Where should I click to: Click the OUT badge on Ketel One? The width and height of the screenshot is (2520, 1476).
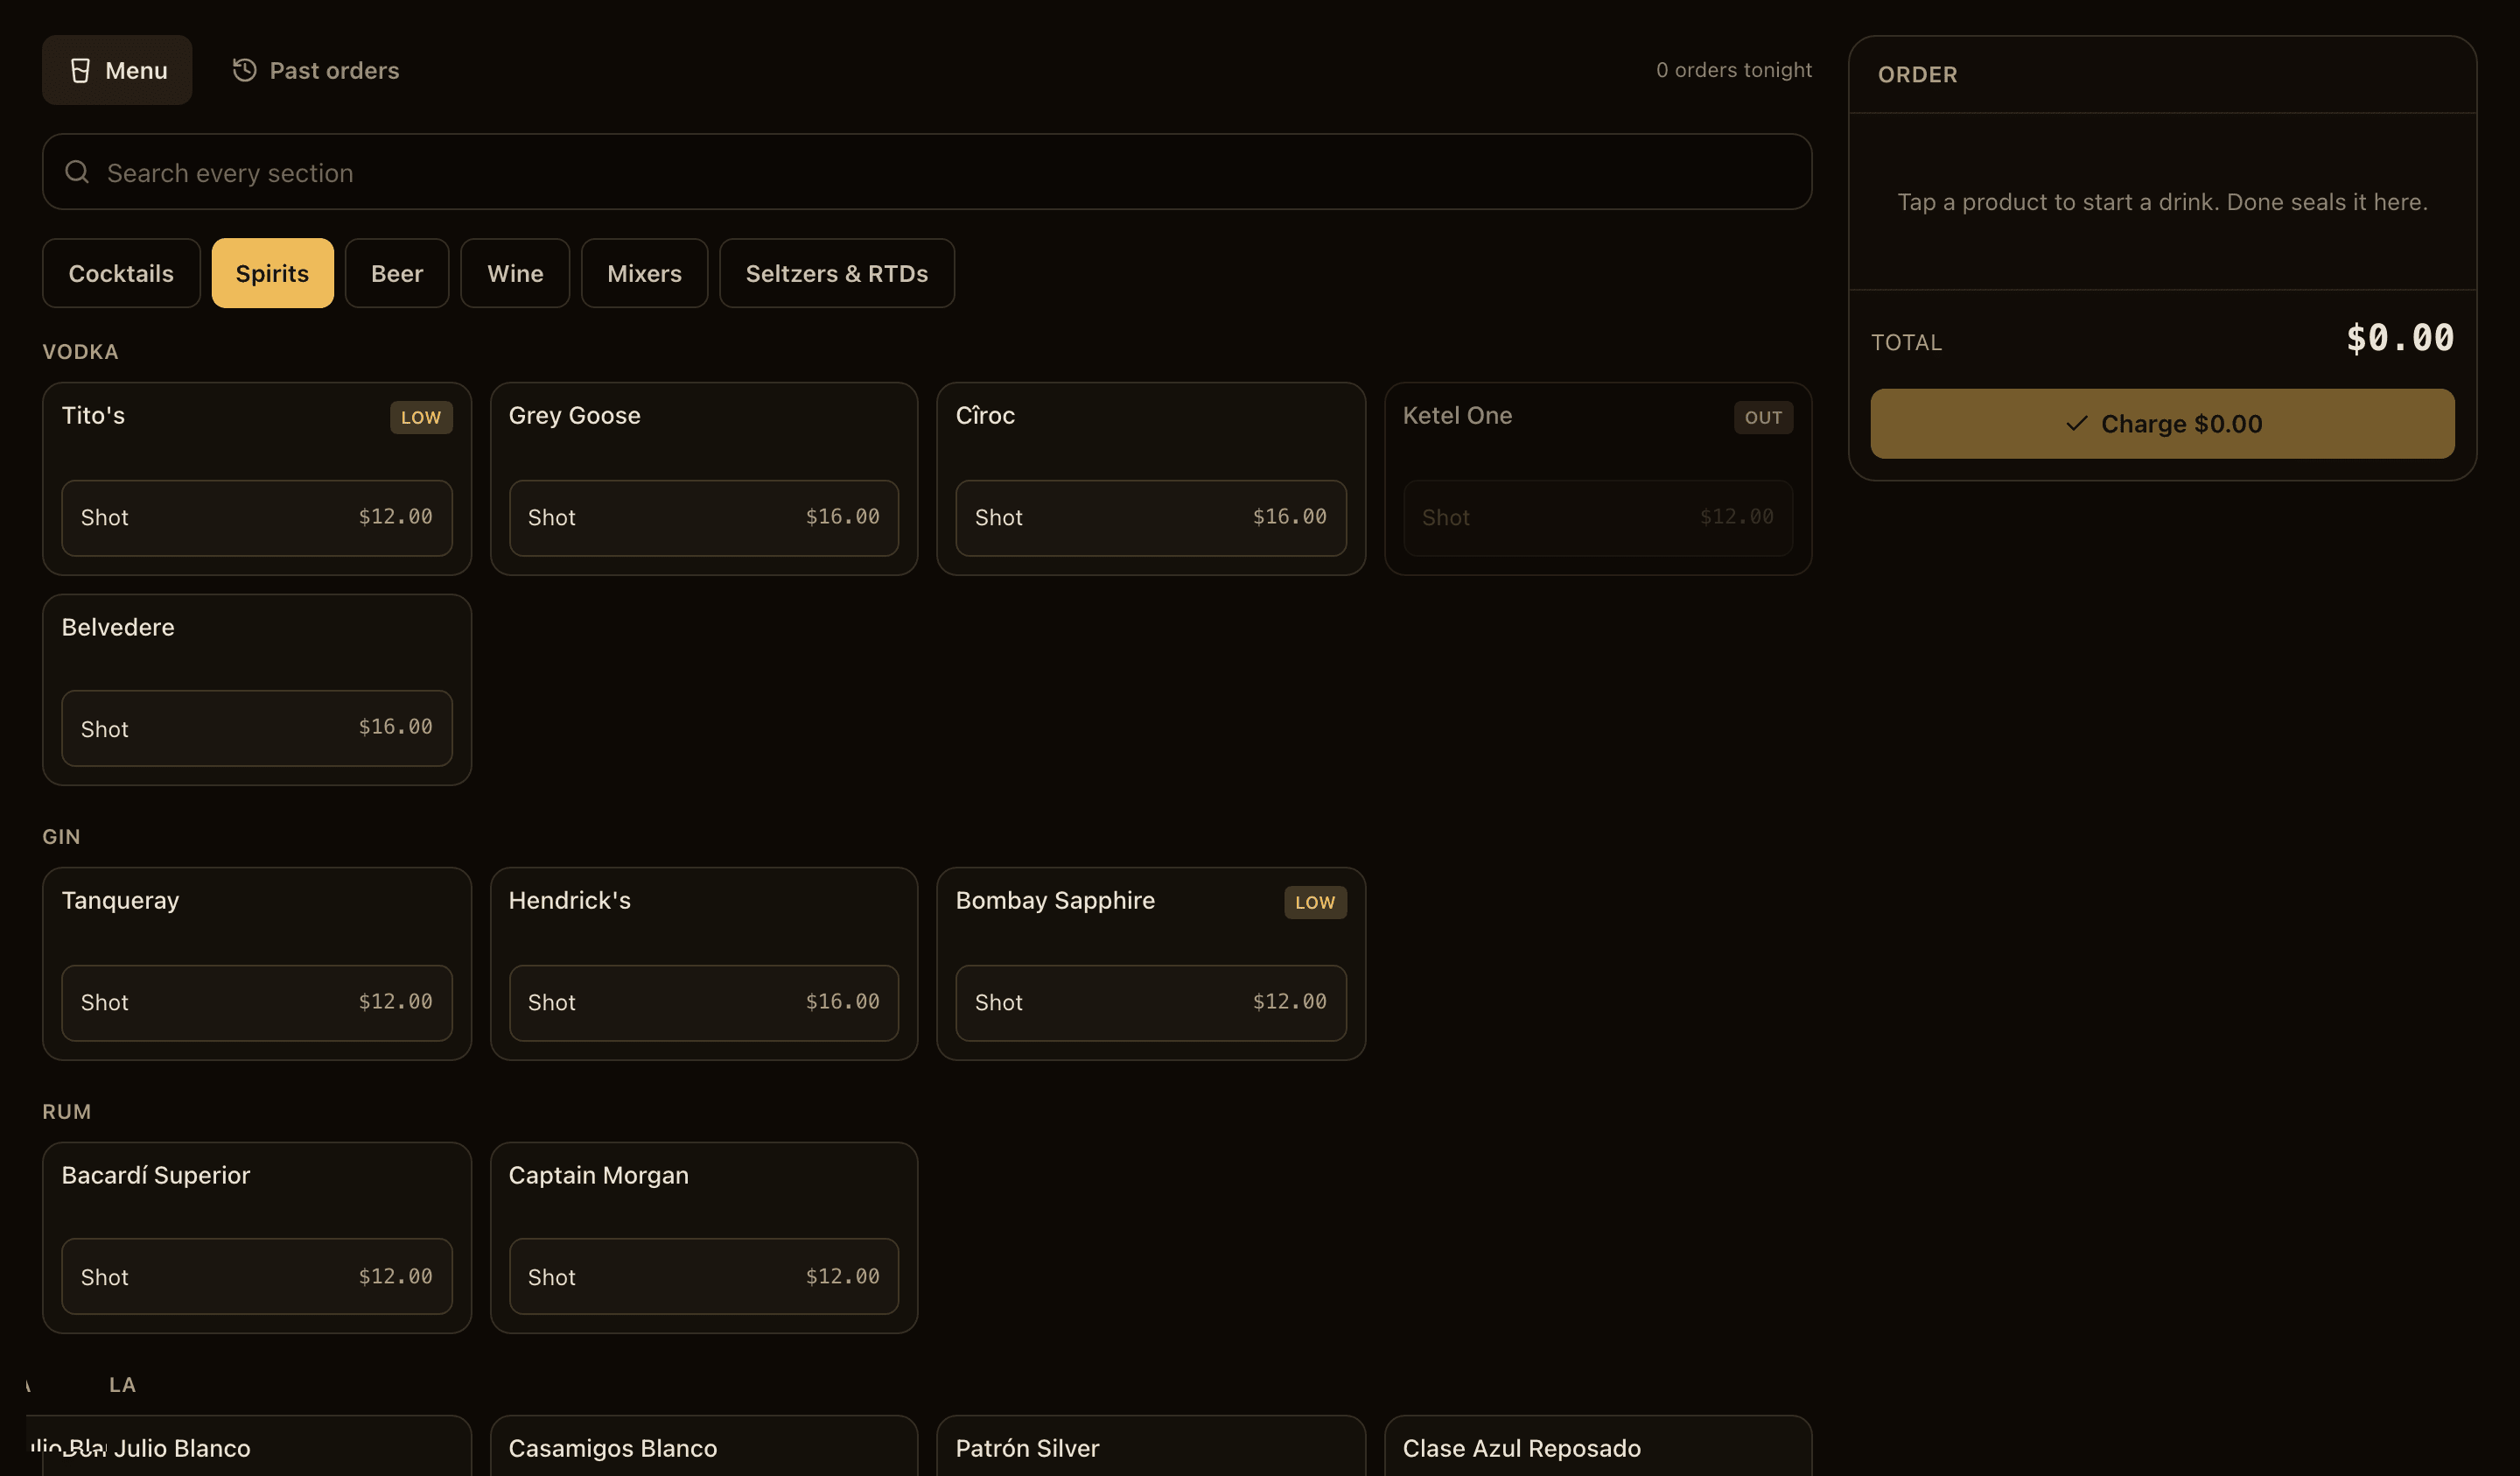(1763, 418)
